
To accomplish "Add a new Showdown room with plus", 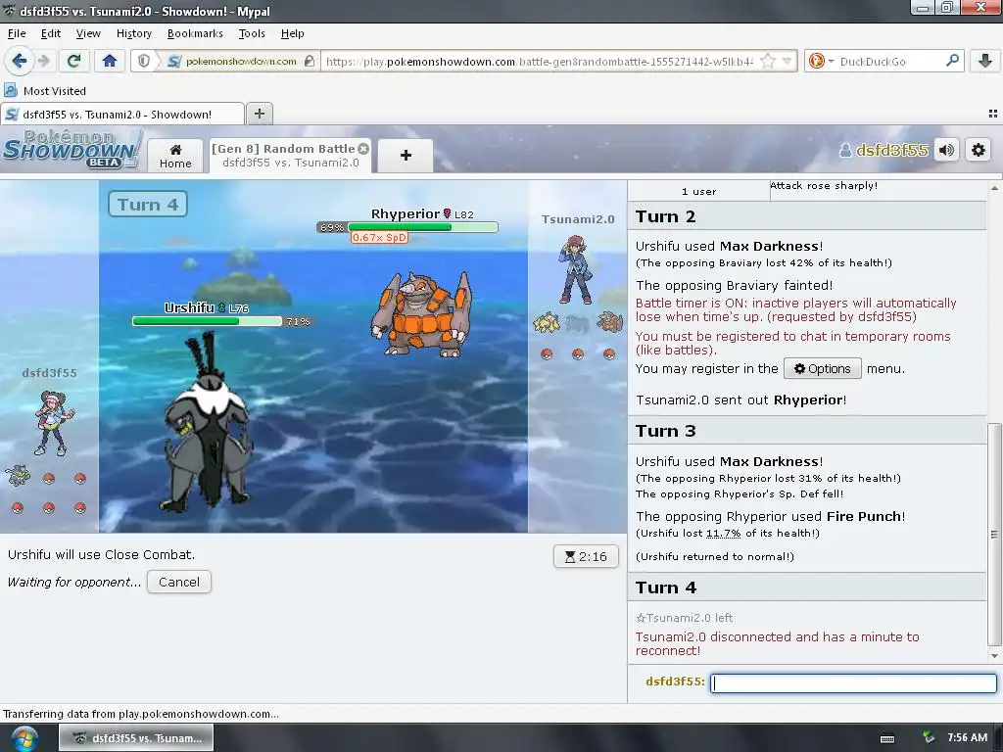I will click(406, 156).
